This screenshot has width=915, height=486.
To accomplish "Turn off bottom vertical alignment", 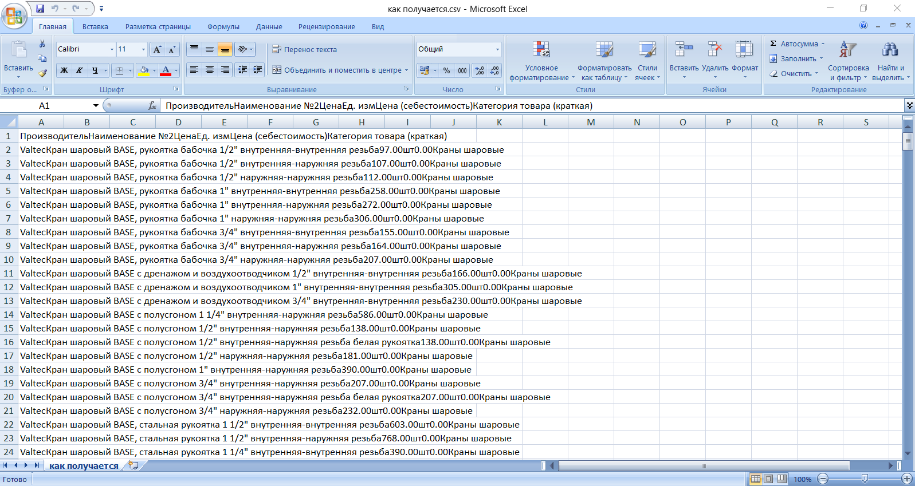I will (x=225, y=50).
